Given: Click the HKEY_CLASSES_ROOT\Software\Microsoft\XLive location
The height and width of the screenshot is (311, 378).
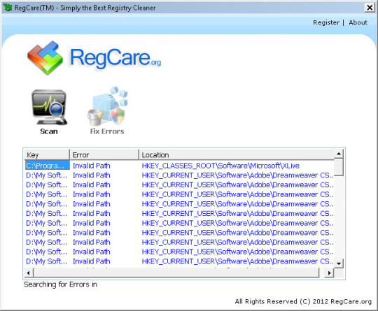Looking at the screenshot, I should [x=220, y=166].
